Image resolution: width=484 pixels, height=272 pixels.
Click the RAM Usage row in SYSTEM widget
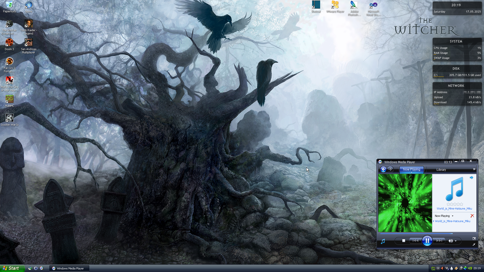pyautogui.click(x=457, y=53)
